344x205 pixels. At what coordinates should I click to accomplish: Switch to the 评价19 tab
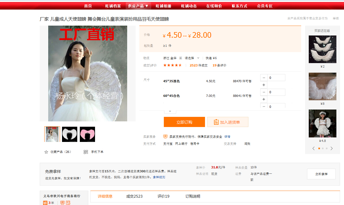pyautogui.click(x=163, y=196)
